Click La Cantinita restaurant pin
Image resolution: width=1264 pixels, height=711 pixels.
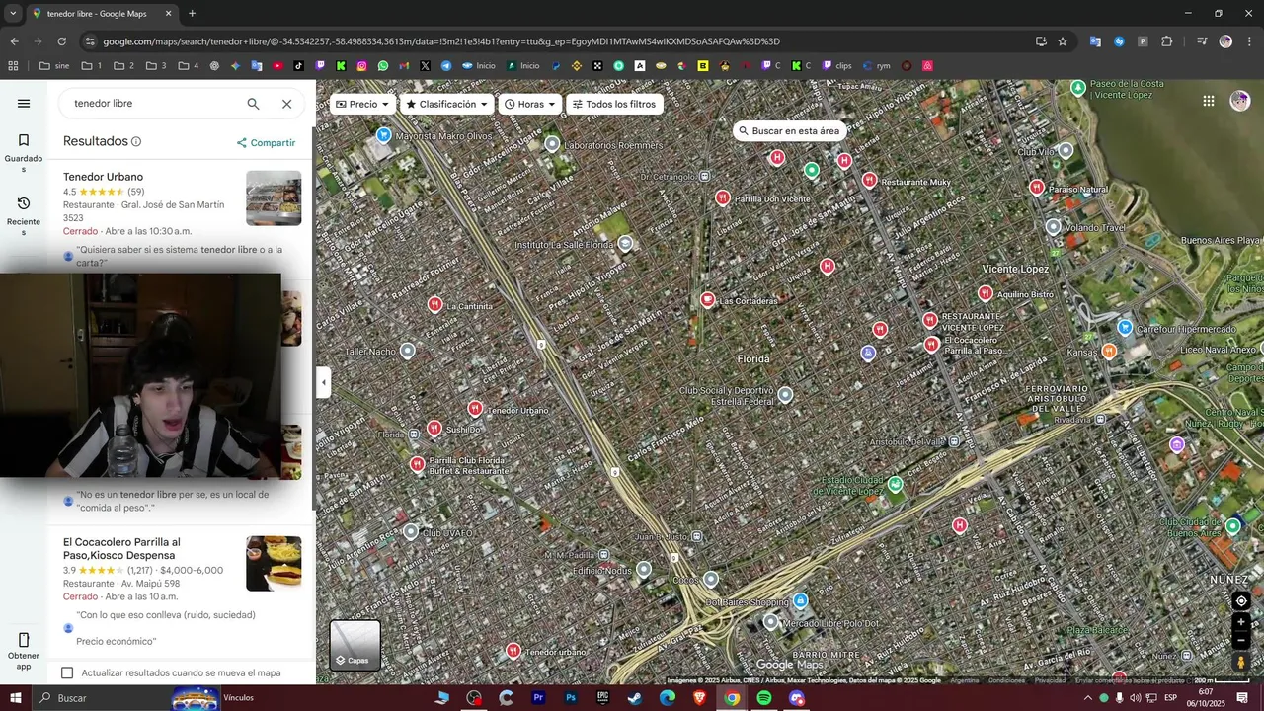click(x=434, y=304)
